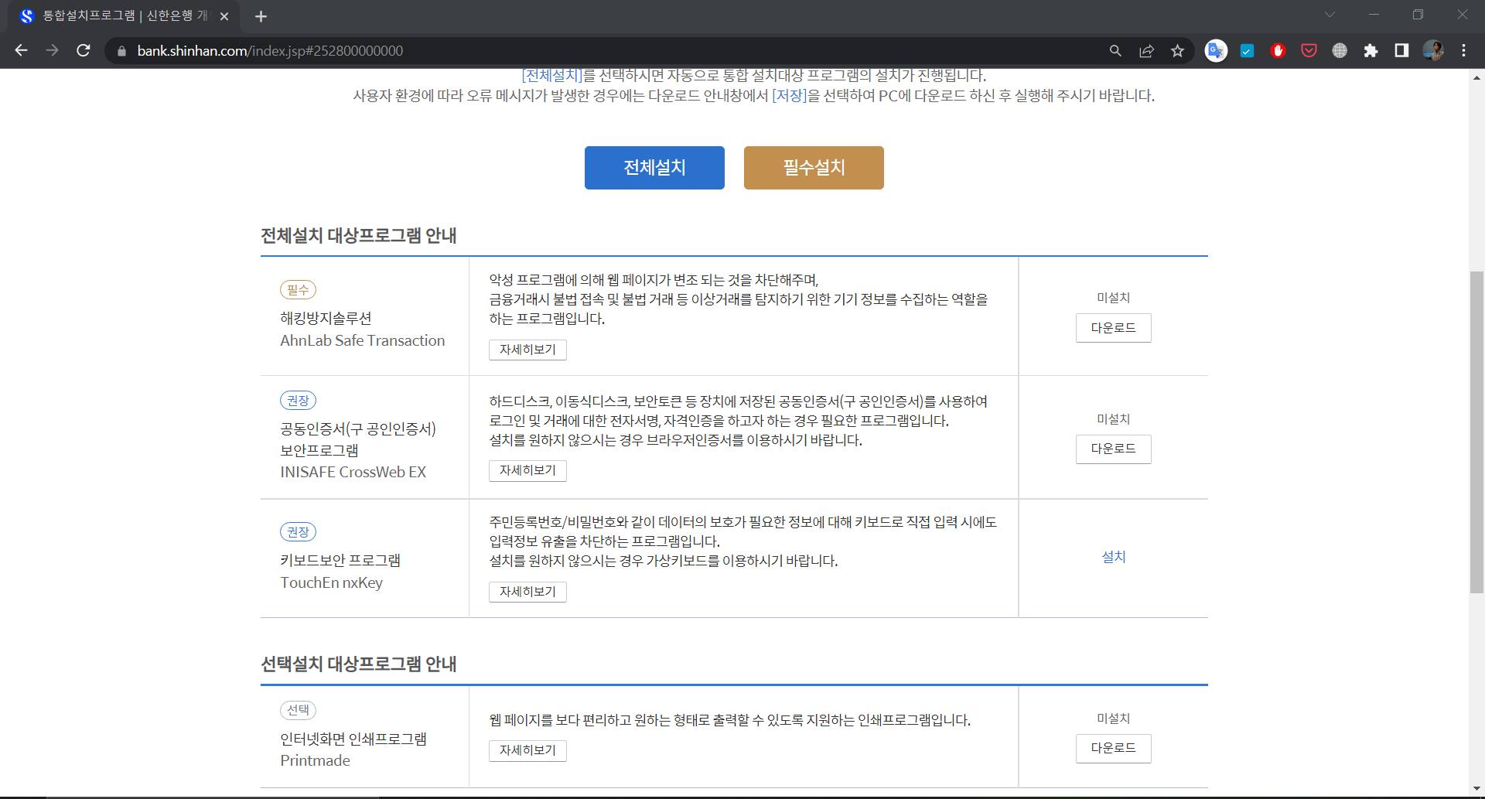Open site info via the padlock icon

pyautogui.click(x=121, y=51)
